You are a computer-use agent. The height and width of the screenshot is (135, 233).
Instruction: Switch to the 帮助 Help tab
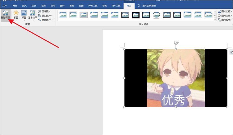105,6
